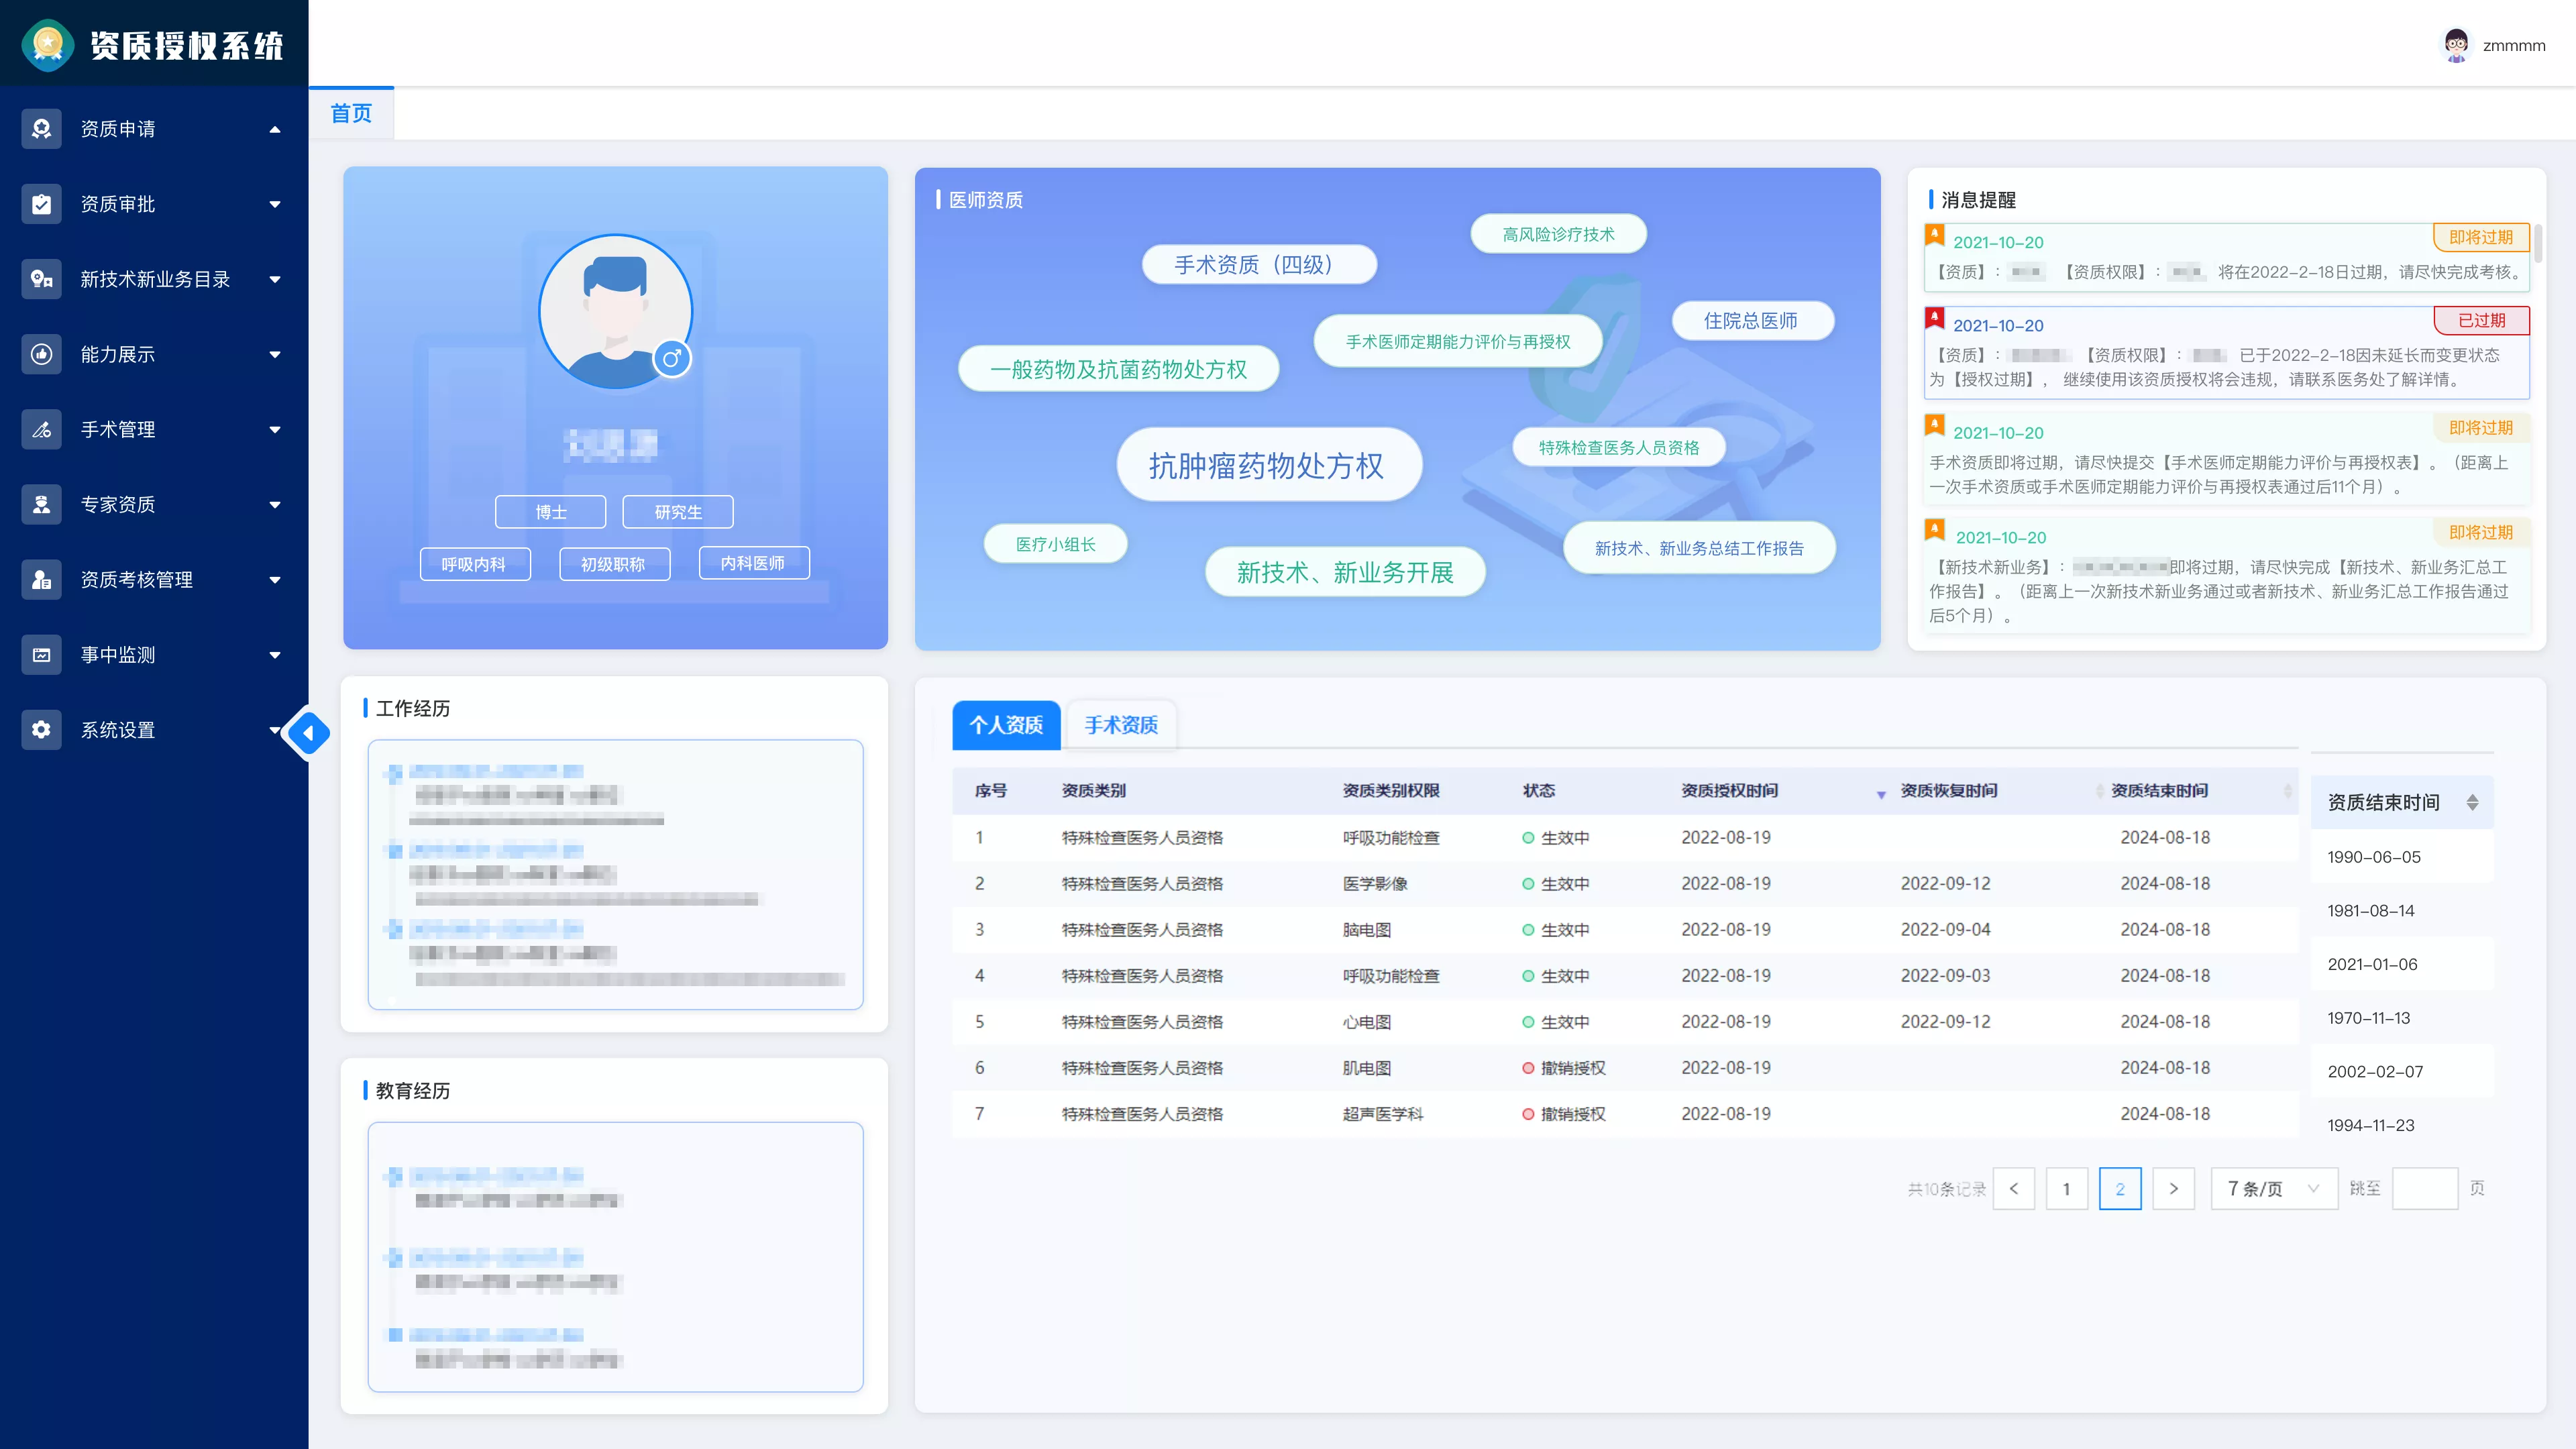Click the 系统设置 gear icon
The image size is (2576, 1449).
coord(41,730)
